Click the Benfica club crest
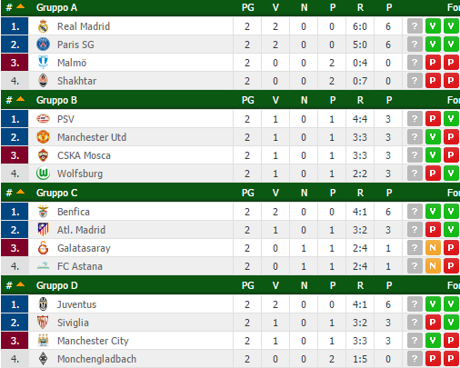The height and width of the screenshot is (368, 460). tap(43, 212)
